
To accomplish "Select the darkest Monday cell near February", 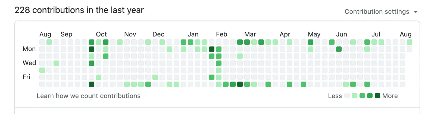I will 212,49.
